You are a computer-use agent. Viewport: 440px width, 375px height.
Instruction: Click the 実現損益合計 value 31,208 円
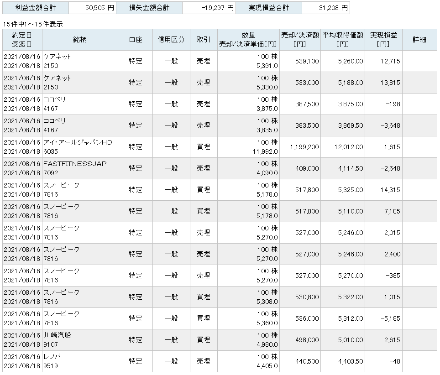click(x=333, y=8)
